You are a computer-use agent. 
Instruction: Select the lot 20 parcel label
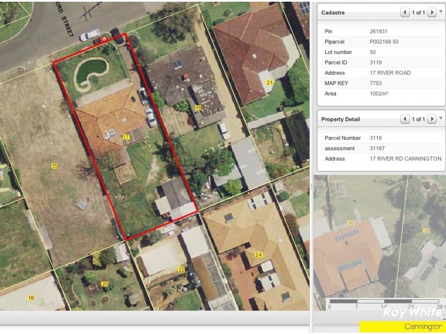[105, 284]
